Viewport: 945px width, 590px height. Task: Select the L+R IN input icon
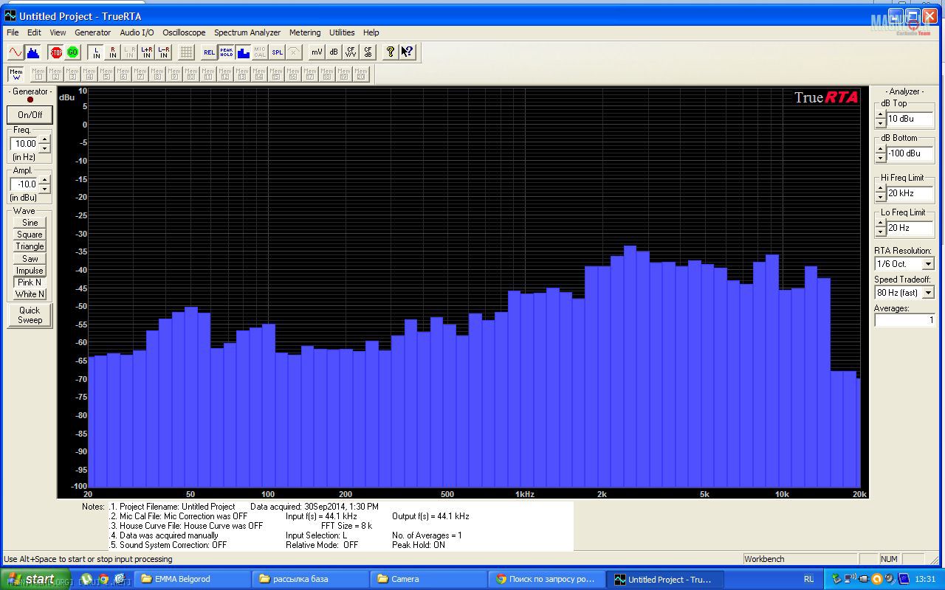147,52
